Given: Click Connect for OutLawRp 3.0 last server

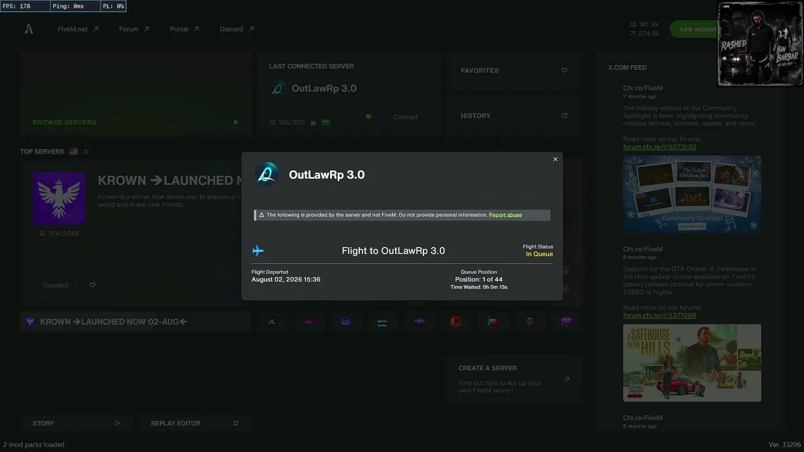Looking at the screenshot, I should click(x=405, y=117).
